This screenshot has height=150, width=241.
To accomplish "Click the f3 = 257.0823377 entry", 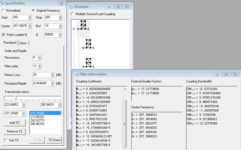I will tap(144, 123).
